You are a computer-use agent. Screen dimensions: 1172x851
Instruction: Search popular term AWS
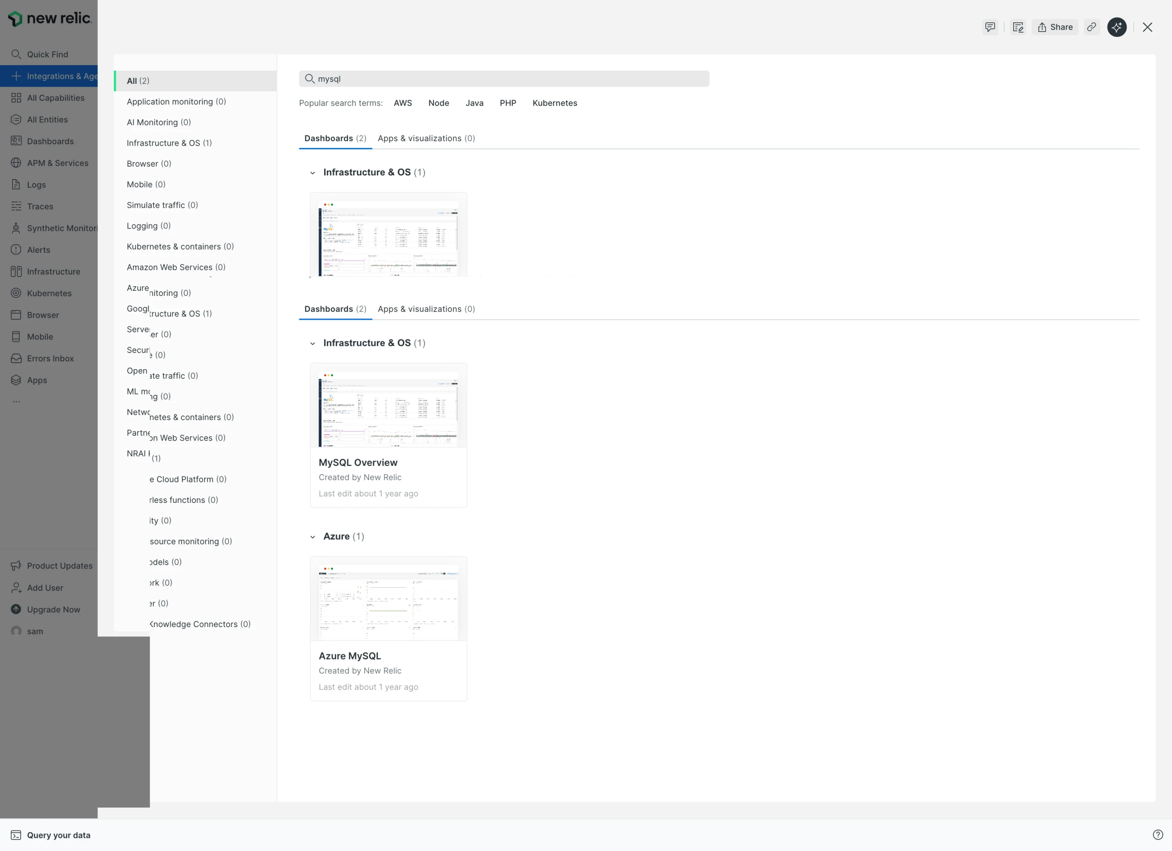402,103
